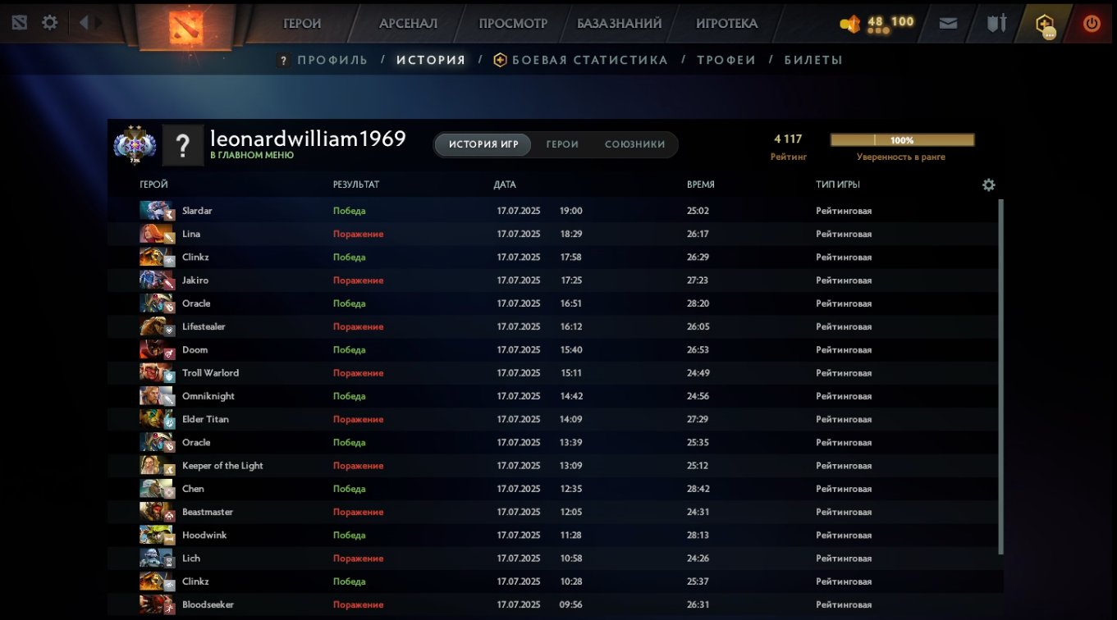Click the forward navigation arrow
The width and height of the screenshot is (1117, 620).
click(99, 23)
